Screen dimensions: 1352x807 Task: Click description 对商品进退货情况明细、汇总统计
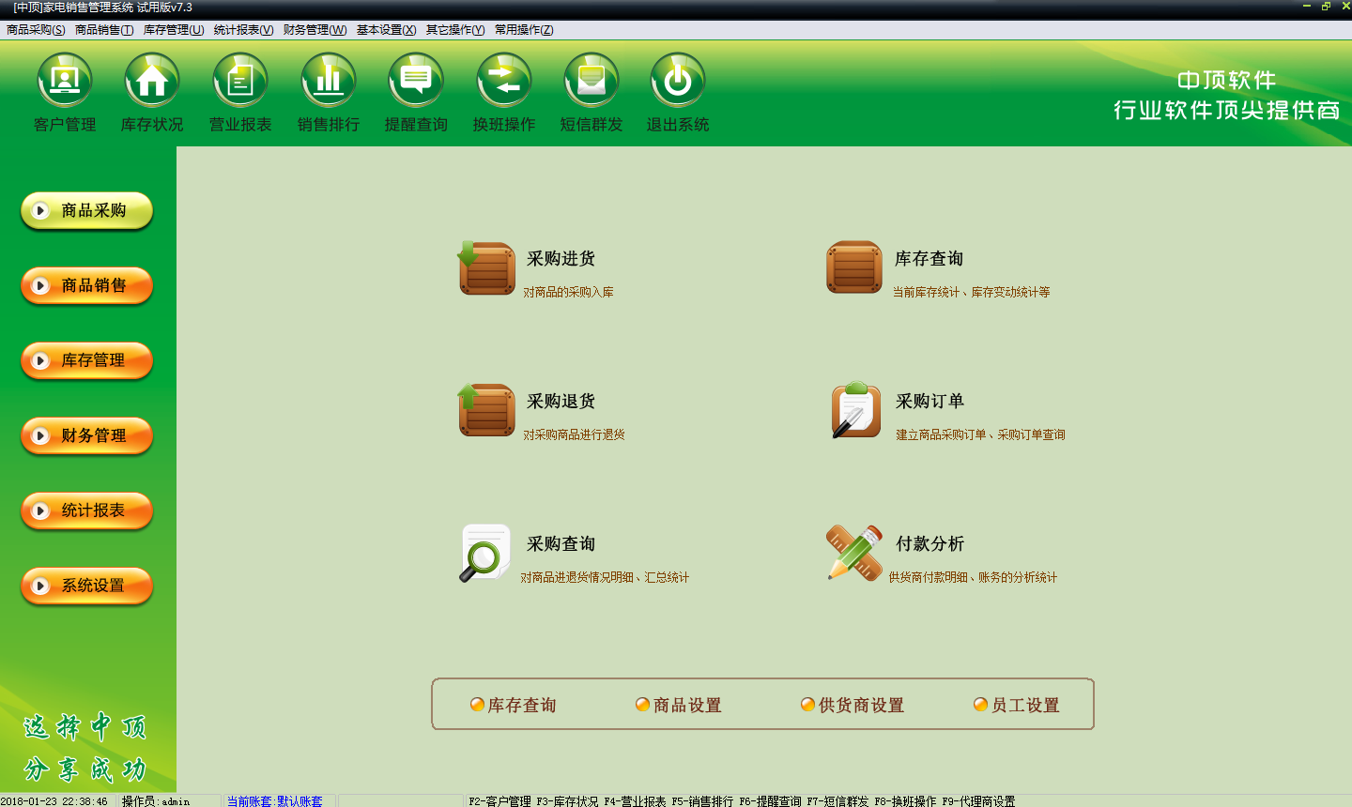point(605,578)
